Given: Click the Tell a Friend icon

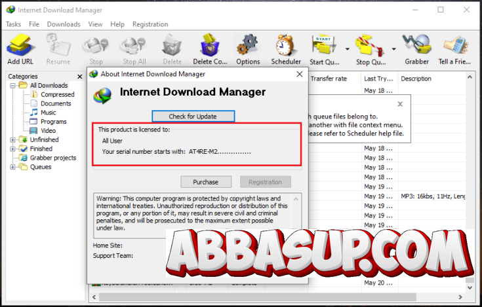Looking at the screenshot, I should tap(454, 50).
